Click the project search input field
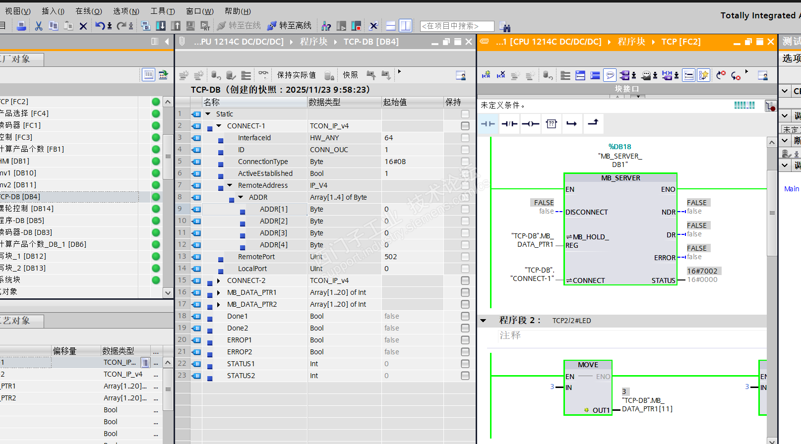Screen dimensions: 801x444 [x=457, y=26]
